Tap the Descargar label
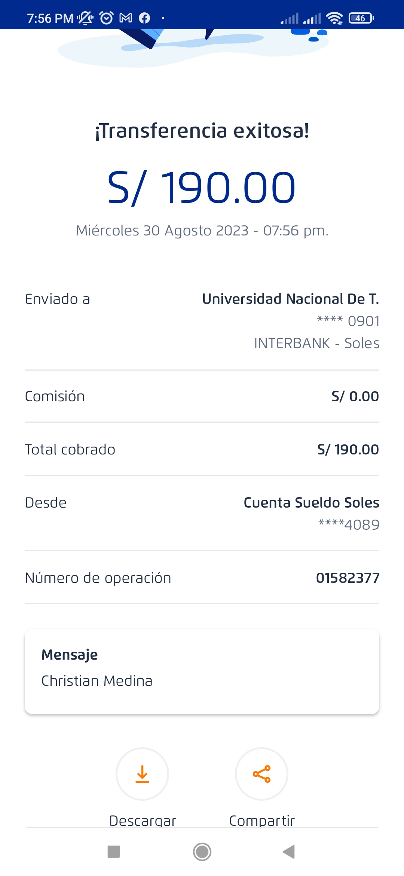This screenshot has width=404, height=876. (x=142, y=821)
